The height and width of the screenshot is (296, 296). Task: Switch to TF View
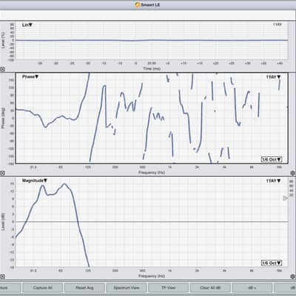pos(168,288)
